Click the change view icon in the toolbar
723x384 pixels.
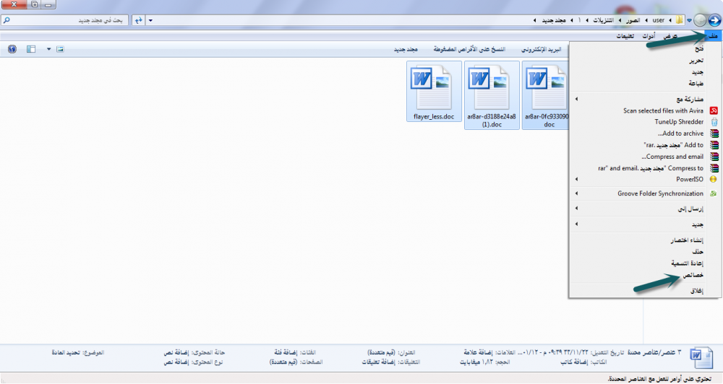click(61, 50)
